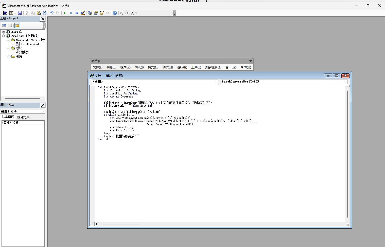Save the document with the floppy icon

coord(20,13)
